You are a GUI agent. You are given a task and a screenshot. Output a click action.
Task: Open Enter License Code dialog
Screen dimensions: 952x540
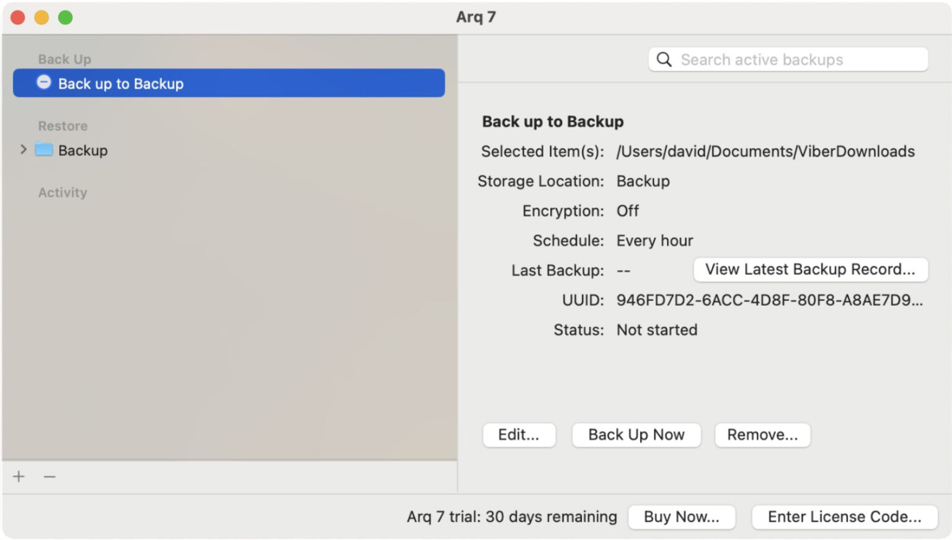pos(844,516)
